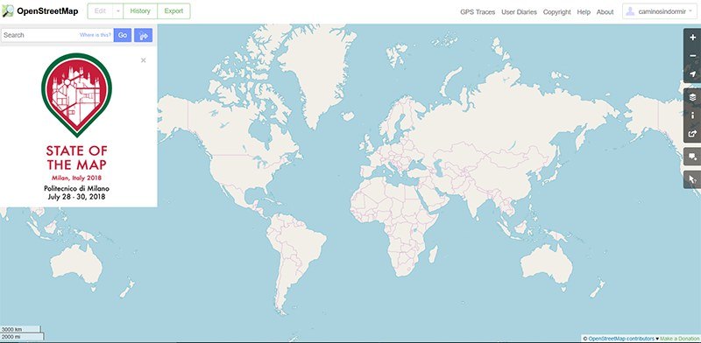Image resolution: width=701 pixels, height=343 pixels.
Task: Open the Export tab
Action: pos(173,11)
